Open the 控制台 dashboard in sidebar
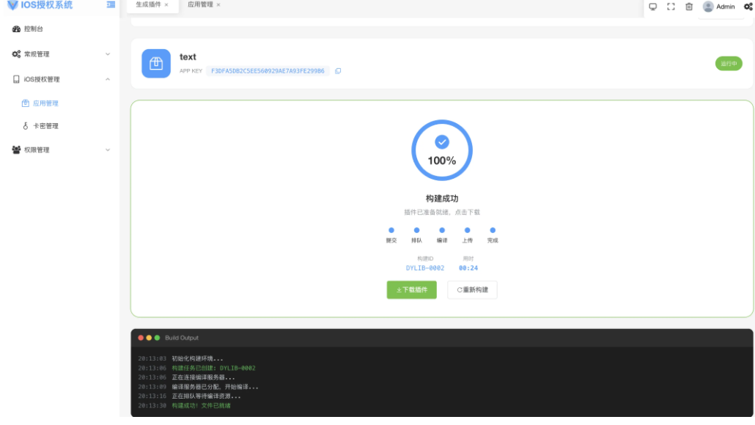 pyautogui.click(x=31, y=29)
